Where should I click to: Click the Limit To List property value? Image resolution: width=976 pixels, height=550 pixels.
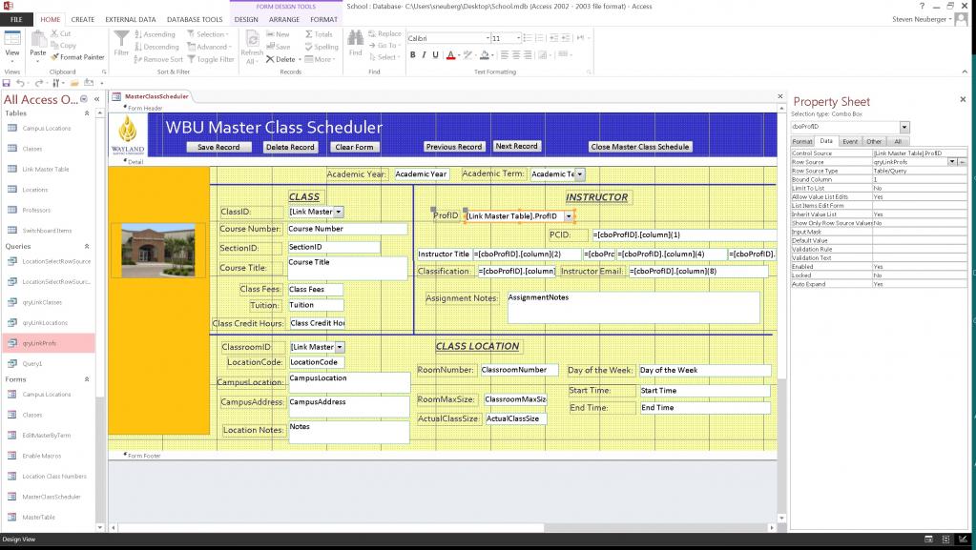click(x=920, y=188)
